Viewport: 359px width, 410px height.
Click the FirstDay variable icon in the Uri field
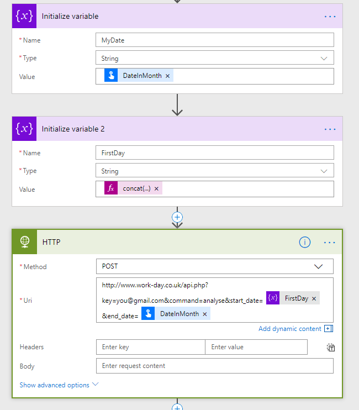click(x=273, y=298)
